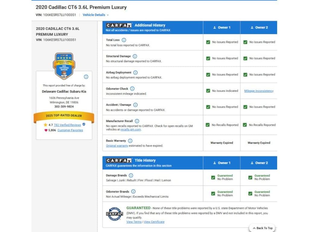Open info icon next to Total Loss
Screen dimensions: 309x232
(124, 40)
